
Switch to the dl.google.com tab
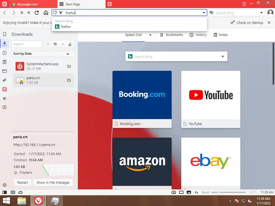[33, 4]
